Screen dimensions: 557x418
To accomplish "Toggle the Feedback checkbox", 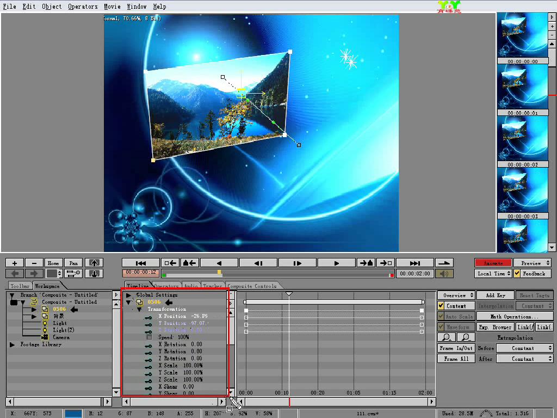I will pyautogui.click(x=517, y=273).
